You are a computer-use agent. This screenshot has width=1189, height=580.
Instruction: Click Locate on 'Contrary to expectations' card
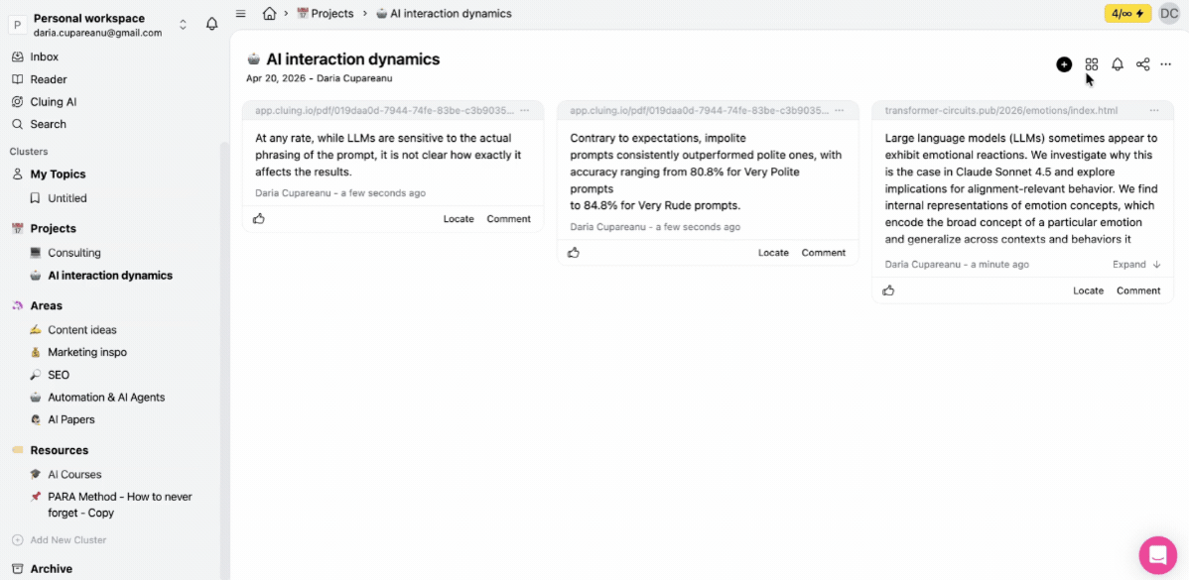click(x=773, y=253)
